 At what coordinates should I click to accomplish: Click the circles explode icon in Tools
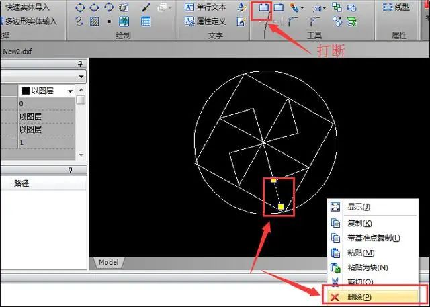click(x=337, y=21)
